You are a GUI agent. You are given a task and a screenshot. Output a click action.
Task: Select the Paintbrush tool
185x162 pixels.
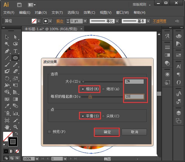click(x=7, y=65)
